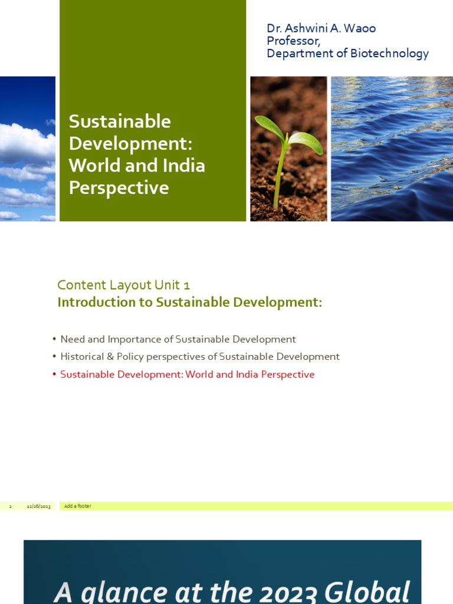
Task: Click the sky and clouds photo
Action: pos(28,149)
